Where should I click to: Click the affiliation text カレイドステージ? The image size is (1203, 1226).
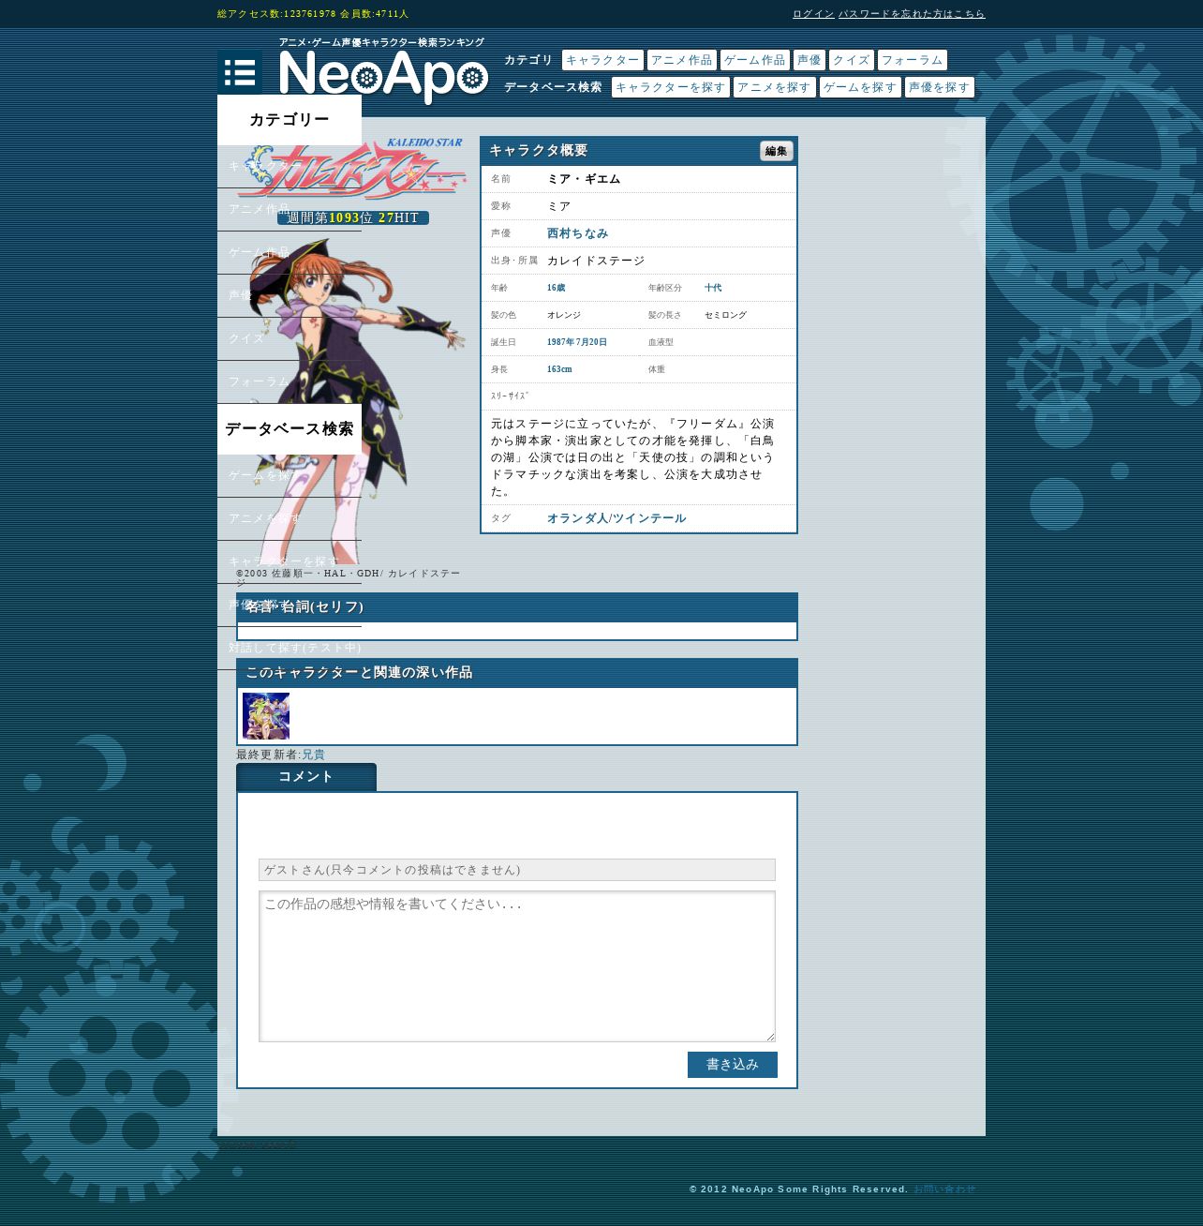pyautogui.click(x=596, y=261)
